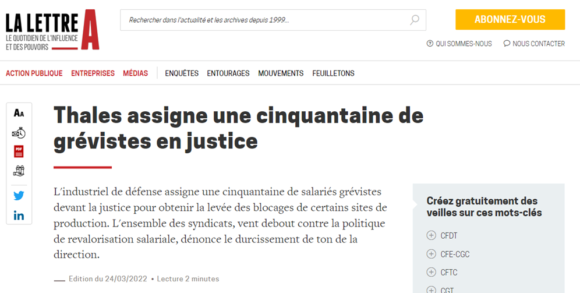Viewport: 580px width, 293px height.
Task: Open the ACTION PUBLIQUE section
Action: pos(34,73)
